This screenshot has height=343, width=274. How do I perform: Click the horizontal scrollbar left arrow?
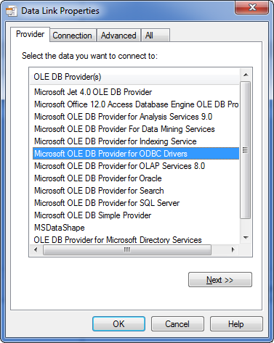pos(36,249)
